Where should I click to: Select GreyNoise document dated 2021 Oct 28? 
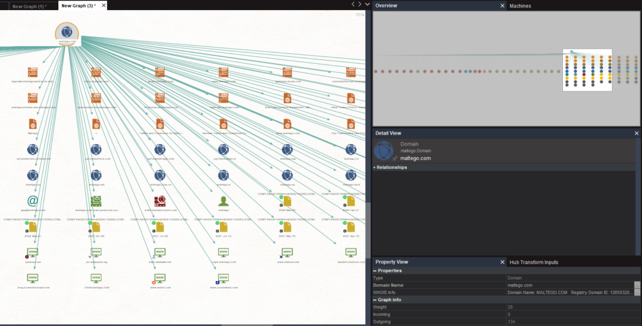click(95, 227)
